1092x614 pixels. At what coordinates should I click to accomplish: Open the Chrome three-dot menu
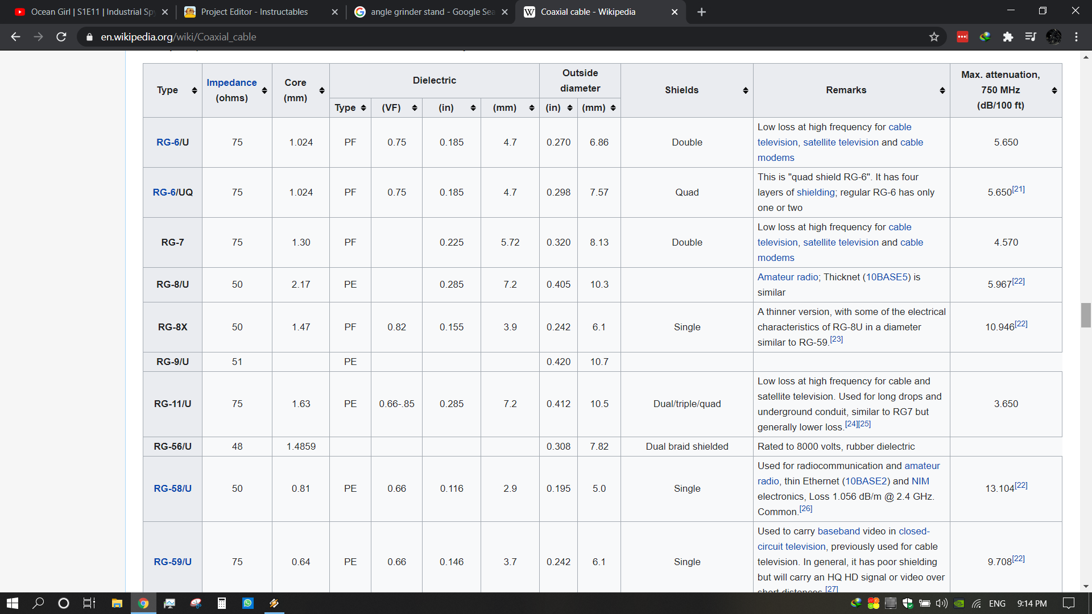click(1076, 36)
